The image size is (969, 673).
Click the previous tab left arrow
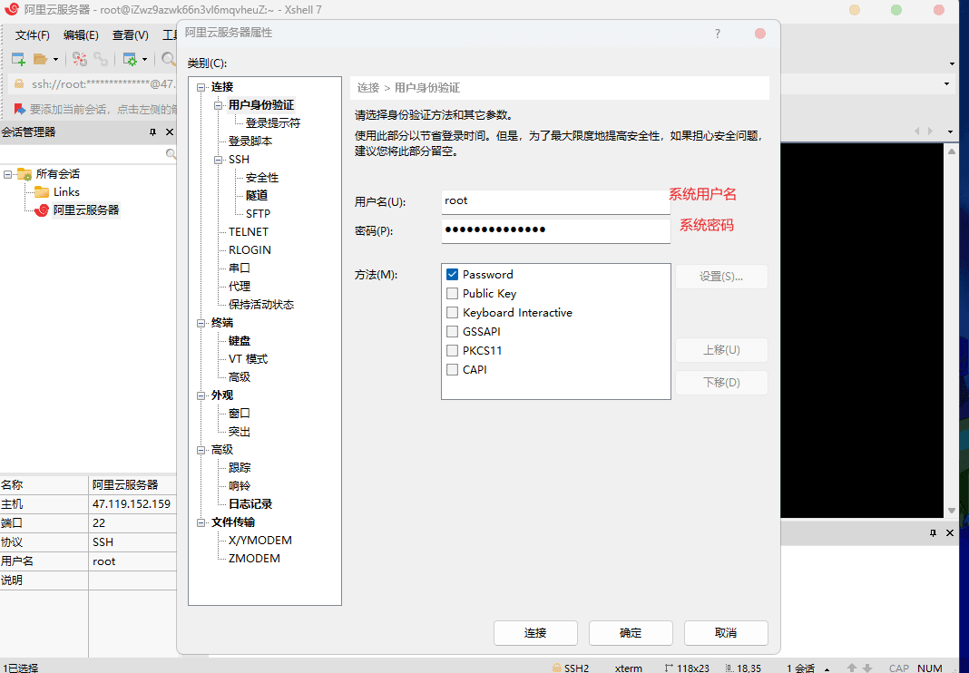(x=917, y=131)
